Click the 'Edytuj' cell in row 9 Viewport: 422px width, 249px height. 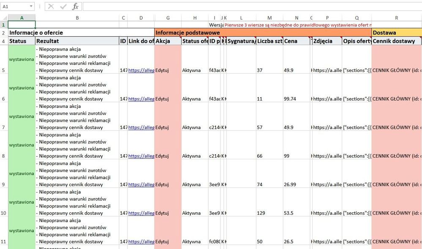[x=168, y=173]
